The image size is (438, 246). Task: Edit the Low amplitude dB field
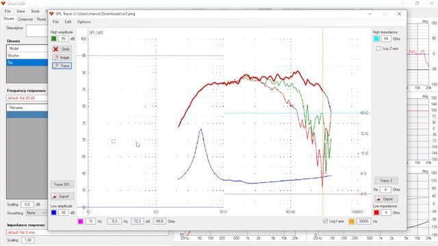coord(64,213)
